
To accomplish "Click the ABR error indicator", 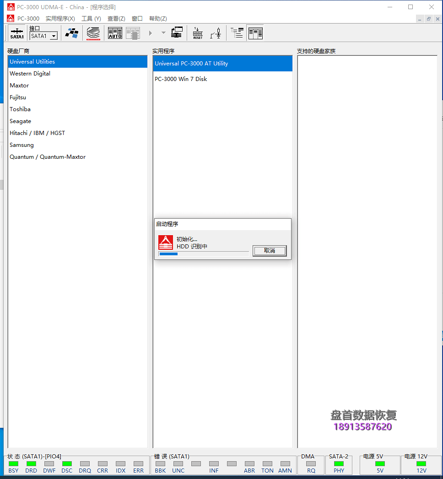I will click(x=249, y=464).
